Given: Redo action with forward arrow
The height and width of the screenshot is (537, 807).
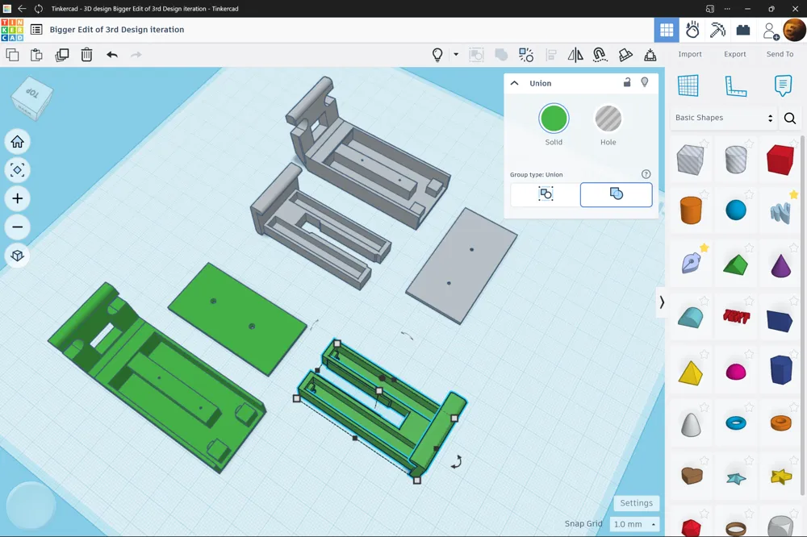Looking at the screenshot, I should 136,55.
